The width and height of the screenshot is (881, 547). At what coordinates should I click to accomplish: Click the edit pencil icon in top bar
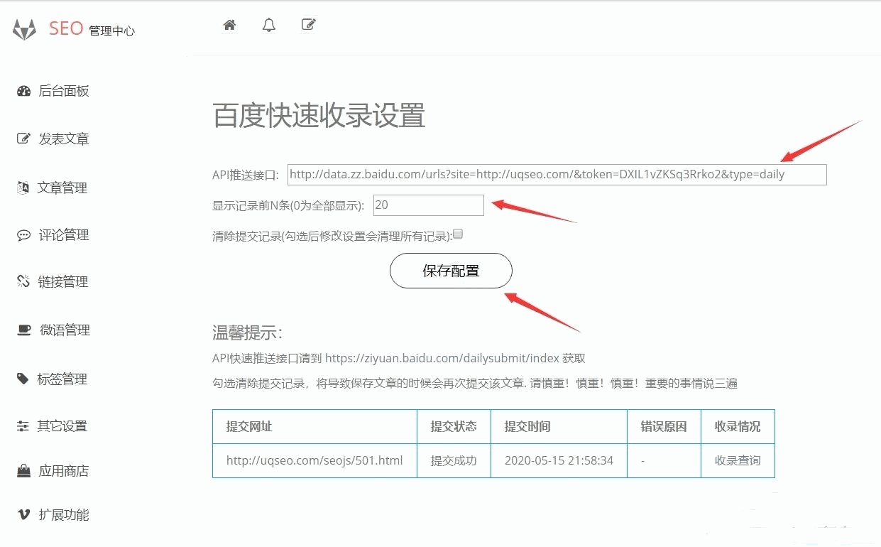[x=308, y=25]
